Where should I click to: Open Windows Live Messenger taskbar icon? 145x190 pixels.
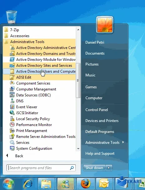click(65, 184)
